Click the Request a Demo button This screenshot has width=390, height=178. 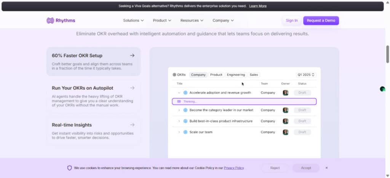click(321, 21)
